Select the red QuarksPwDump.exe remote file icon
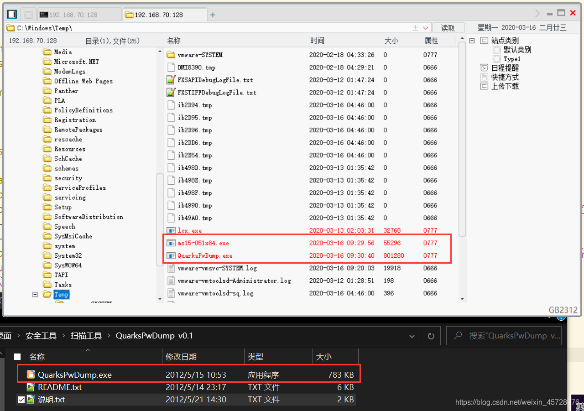The height and width of the screenshot is (411, 584). pyautogui.click(x=171, y=255)
